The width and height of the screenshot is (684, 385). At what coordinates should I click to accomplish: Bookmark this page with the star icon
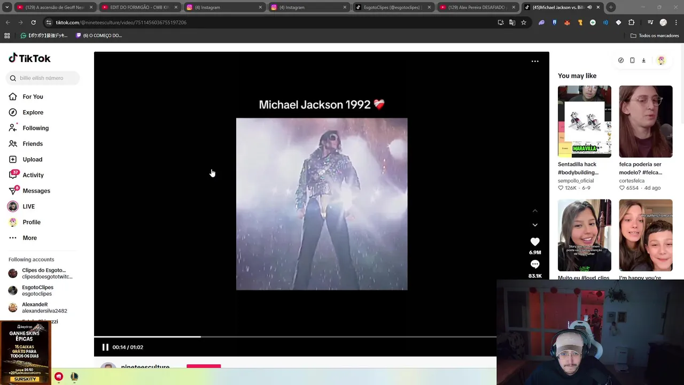click(524, 22)
